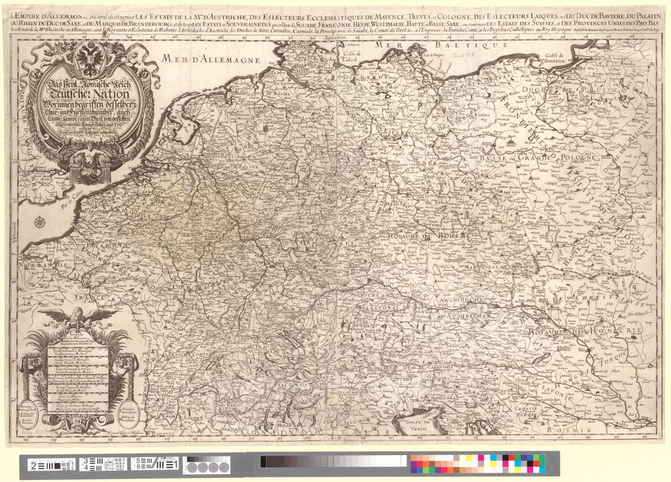This screenshot has height=482, width=671.
Task: Click the 'Duché de Carinthie' label
Action: click(x=428, y=367)
